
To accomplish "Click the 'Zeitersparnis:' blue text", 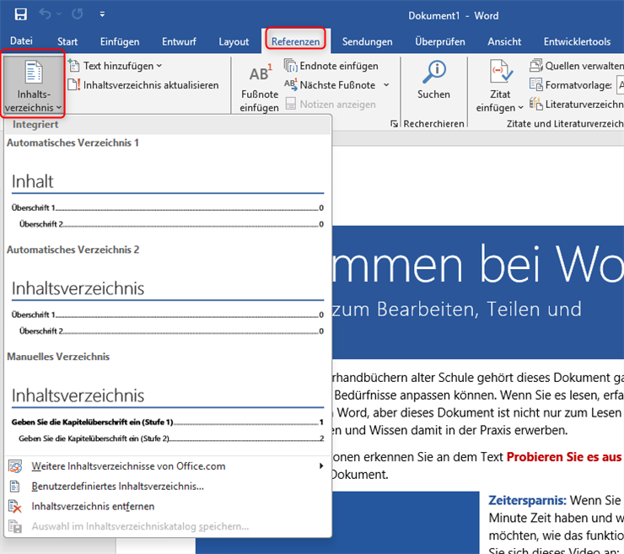I will tap(527, 500).
